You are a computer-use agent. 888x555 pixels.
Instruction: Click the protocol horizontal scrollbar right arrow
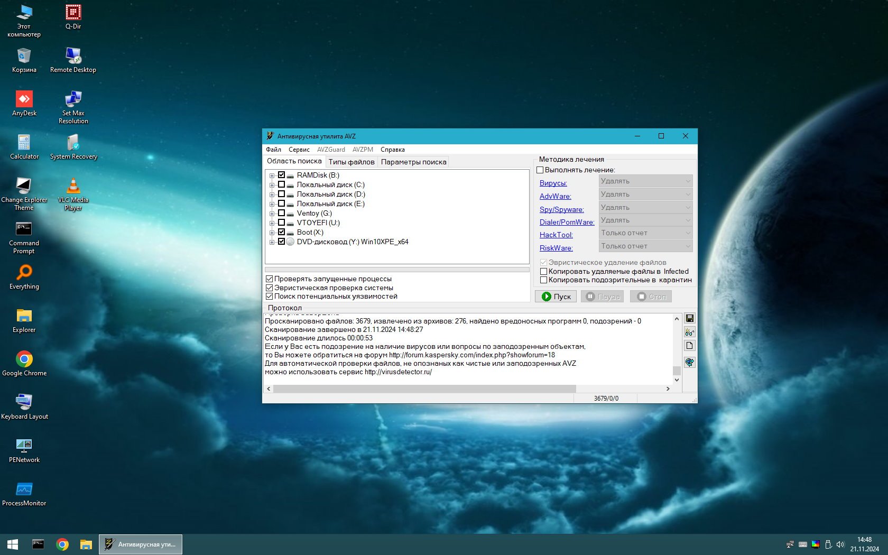[668, 388]
